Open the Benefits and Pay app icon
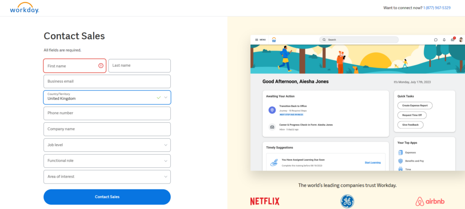This screenshot has height=209, width=465. pos(401,161)
